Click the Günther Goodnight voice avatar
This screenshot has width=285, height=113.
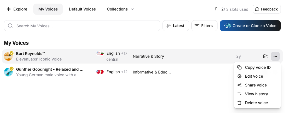(8, 72)
